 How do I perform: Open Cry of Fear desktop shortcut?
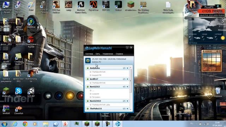tap(93, 6)
